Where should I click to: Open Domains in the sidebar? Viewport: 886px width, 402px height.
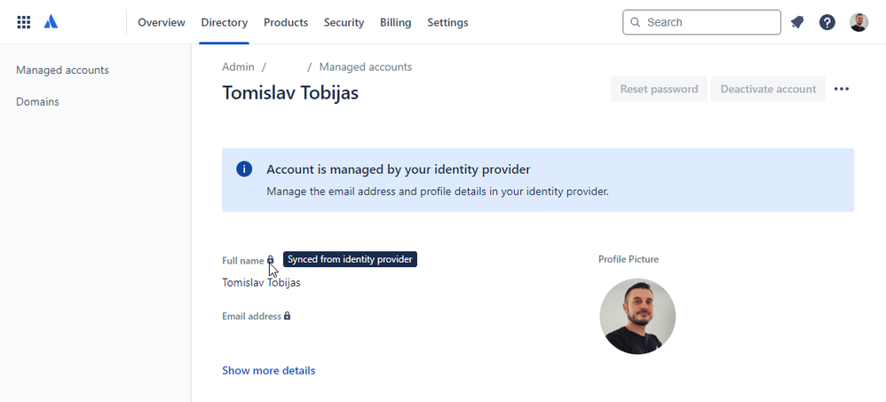pyautogui.click(x=37, y=101)
